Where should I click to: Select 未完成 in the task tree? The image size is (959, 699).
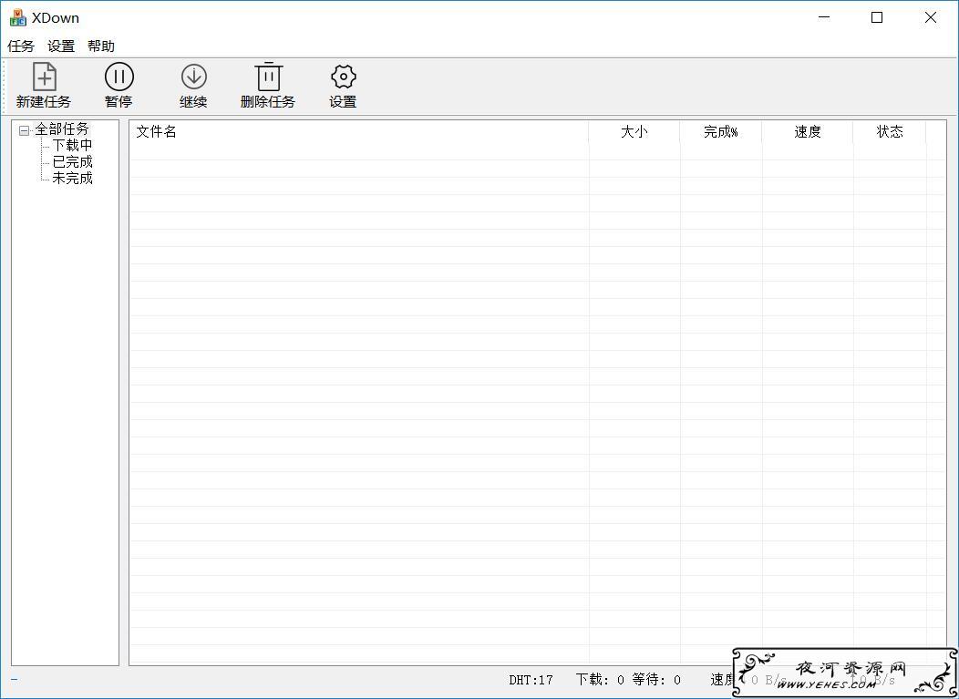pos(72,179)
